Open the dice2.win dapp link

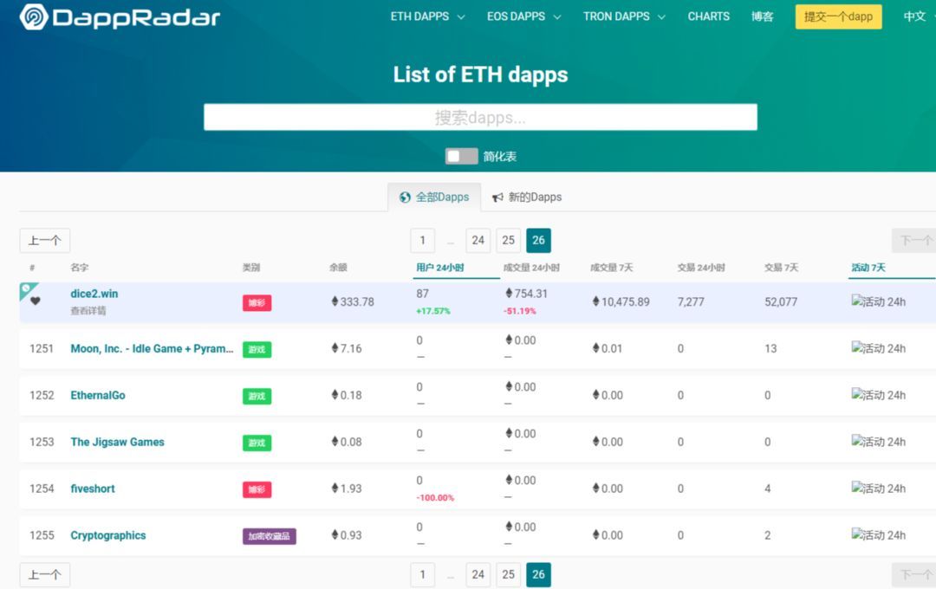tap(94, 294)
